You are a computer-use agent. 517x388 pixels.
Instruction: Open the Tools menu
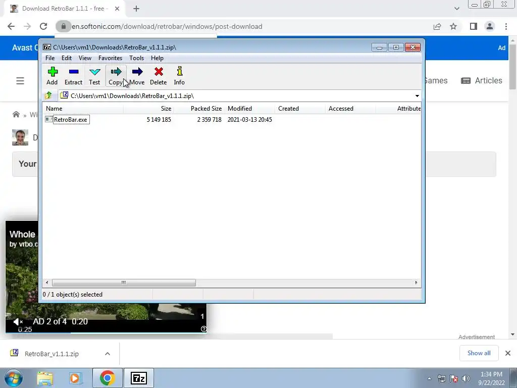click(136, 58)
